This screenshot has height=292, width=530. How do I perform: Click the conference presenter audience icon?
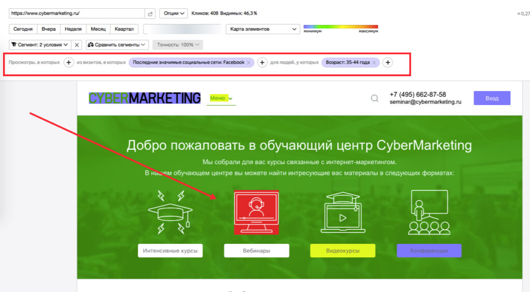point(429,212)
